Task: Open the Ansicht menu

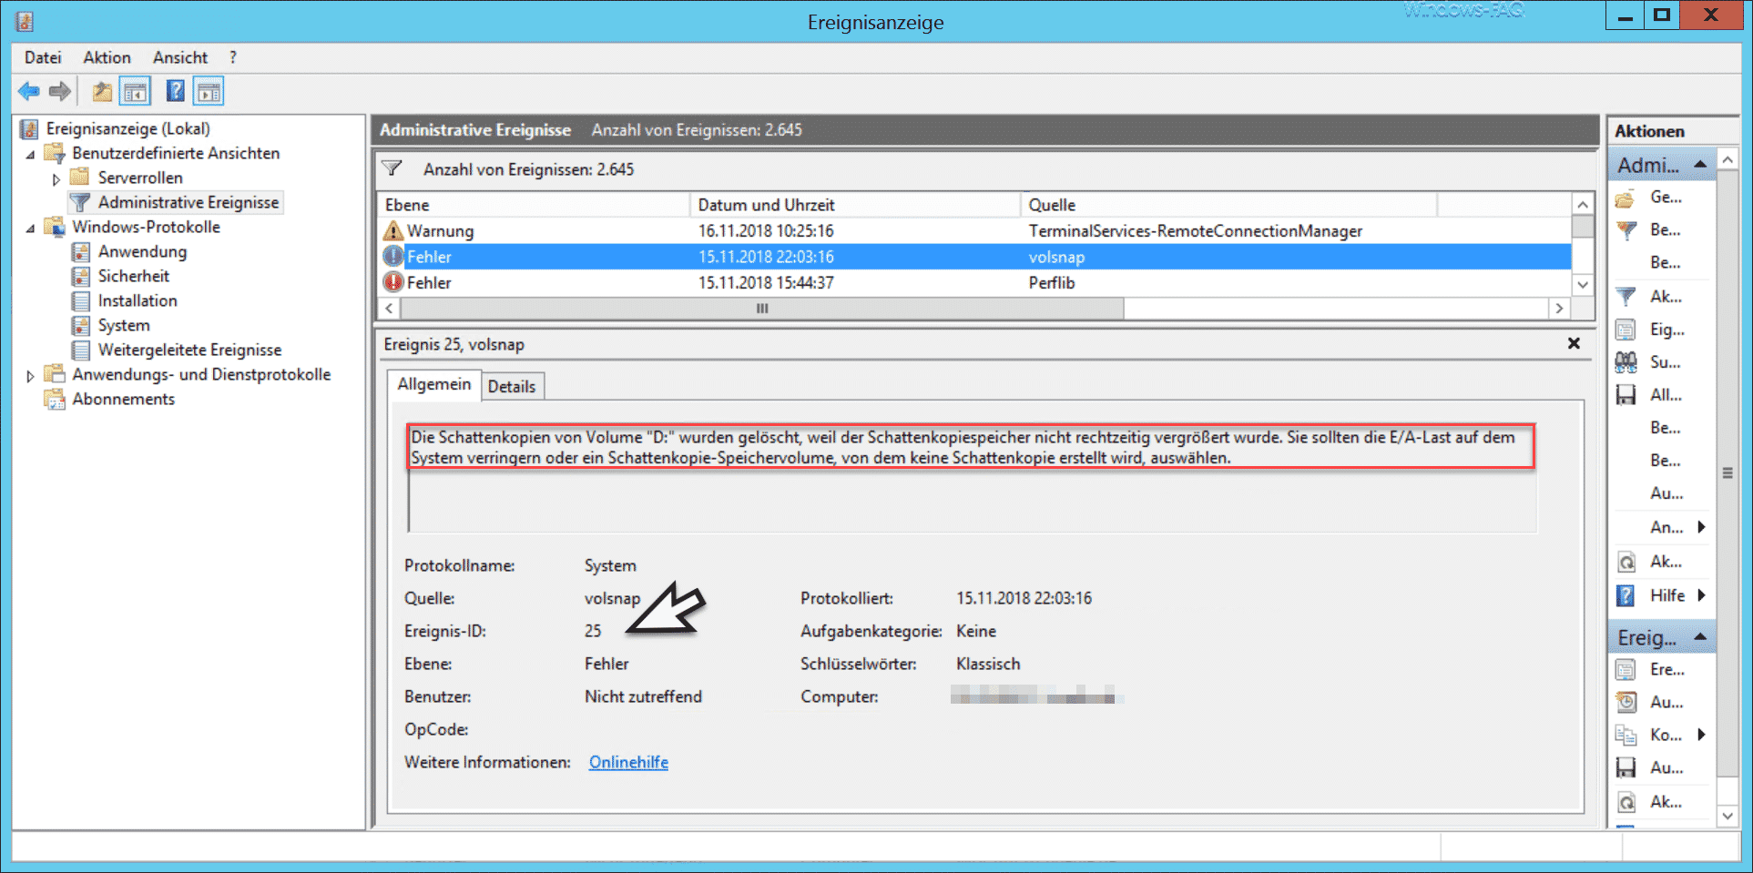Action: point(180,57)
